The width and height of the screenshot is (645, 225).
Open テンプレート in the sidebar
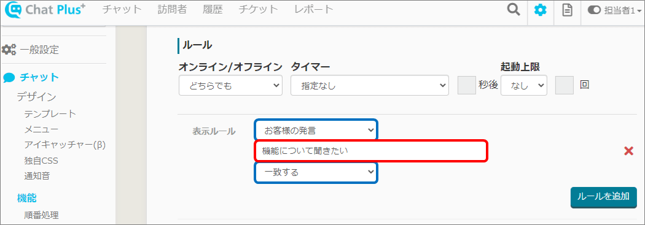[x=50, y=114]
